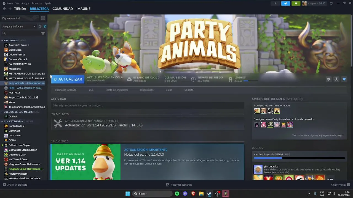Open Gestionar descargas
The height and width of the screenshot is (198, 353).
click(179, 185)
